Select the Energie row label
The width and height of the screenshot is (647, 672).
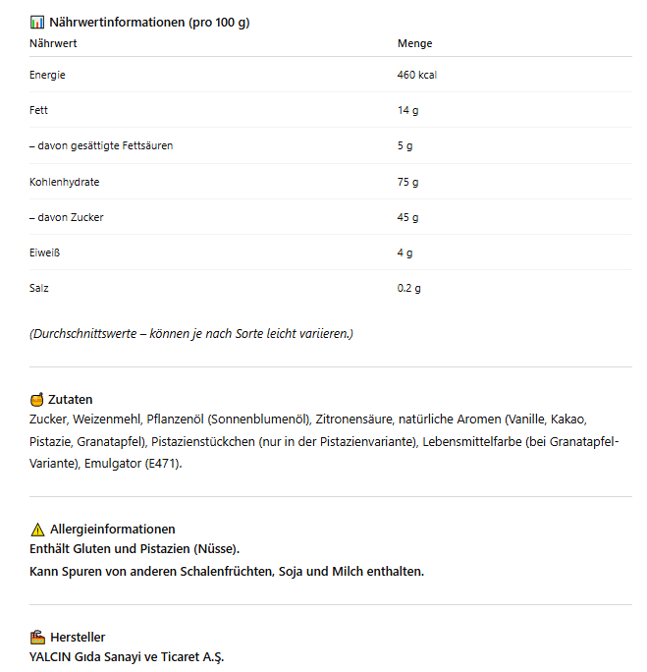pos(48,75)
